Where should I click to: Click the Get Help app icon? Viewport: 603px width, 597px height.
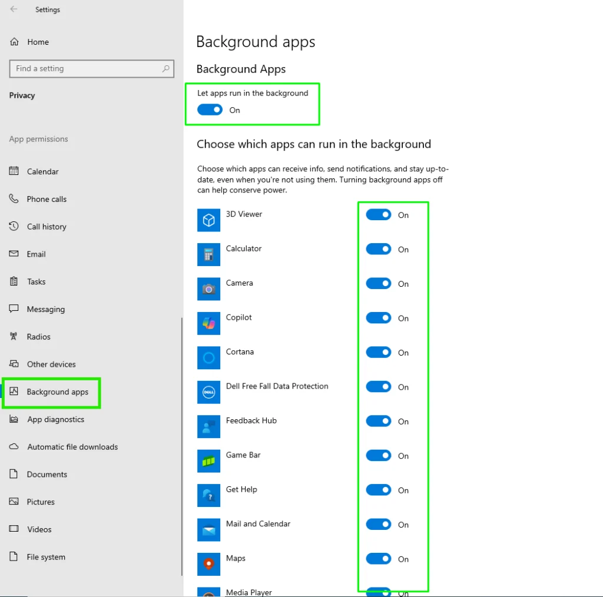tap(209, 496)
